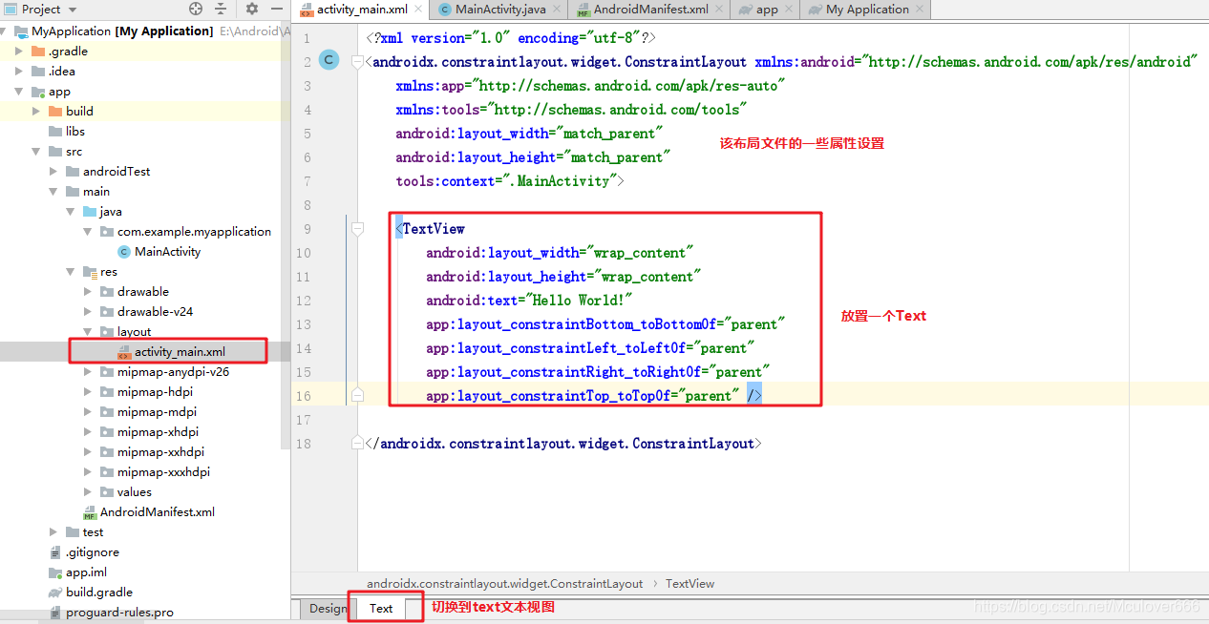Click the app.iml file icon
This screenshot has height=624, width=1209.
point(56,572)
